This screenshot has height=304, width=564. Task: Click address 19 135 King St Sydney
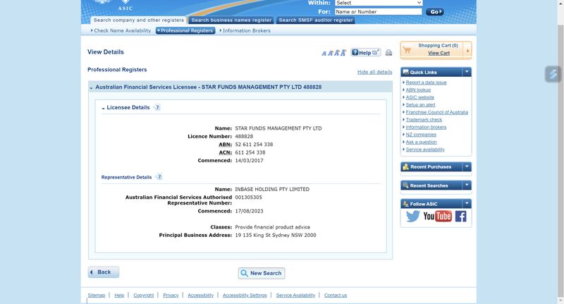pyautogui.click(x=276, y=235)
